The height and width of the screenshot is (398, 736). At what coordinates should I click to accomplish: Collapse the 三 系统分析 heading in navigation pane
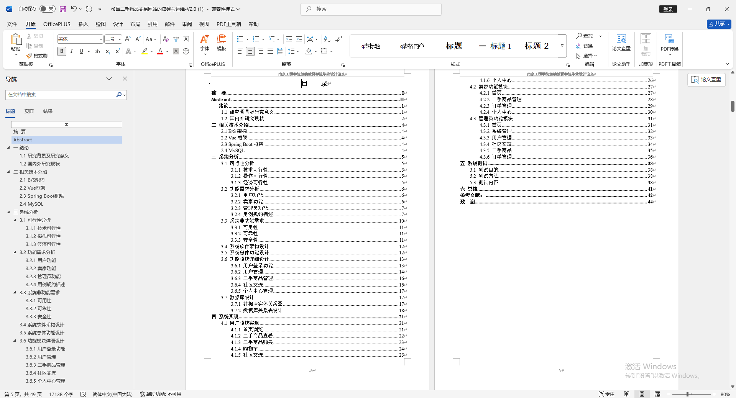point(9,212)
